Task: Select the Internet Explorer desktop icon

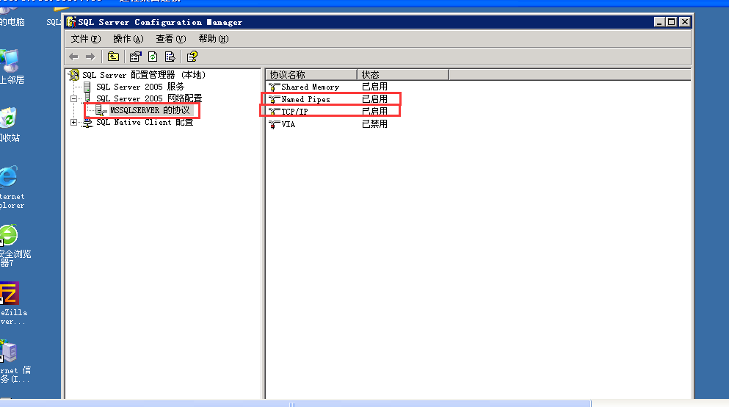Action: tap(9, 177)
